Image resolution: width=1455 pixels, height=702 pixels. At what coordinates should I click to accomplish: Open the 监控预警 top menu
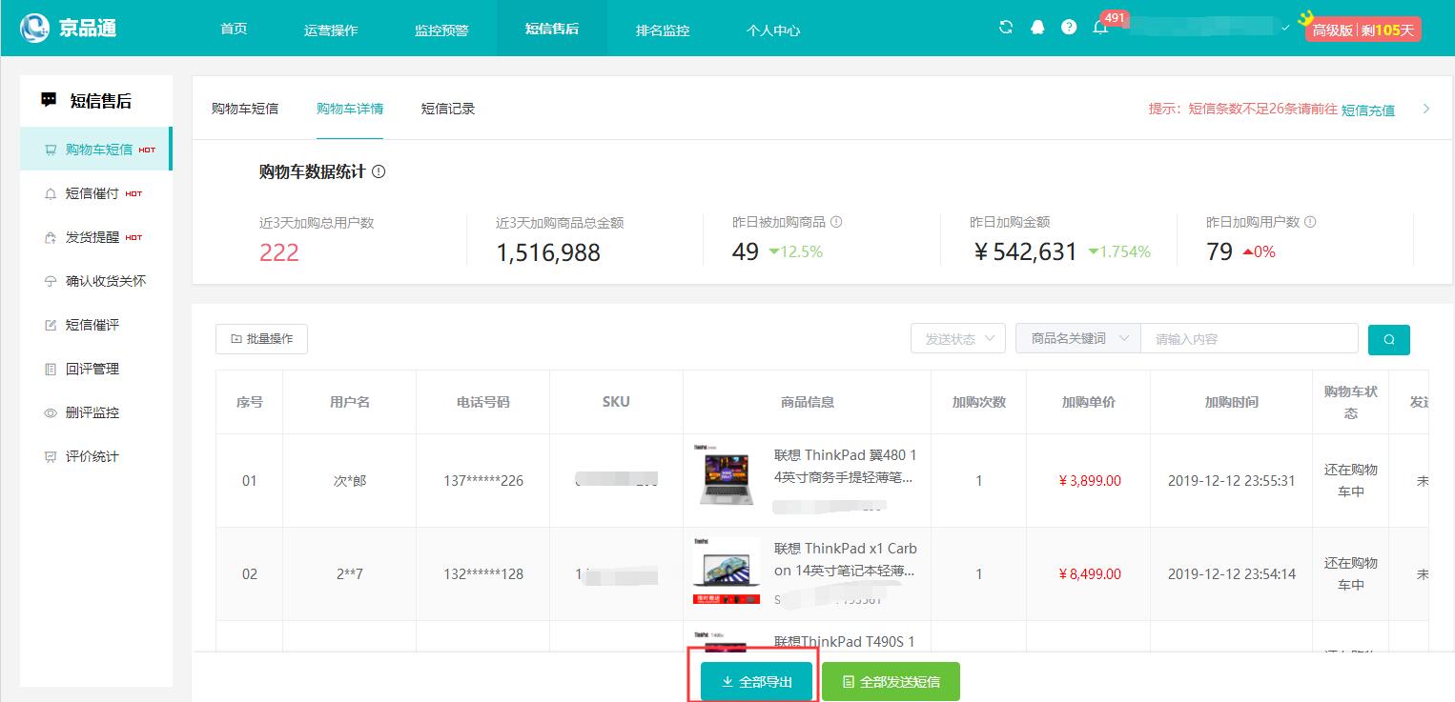point(441,30)
